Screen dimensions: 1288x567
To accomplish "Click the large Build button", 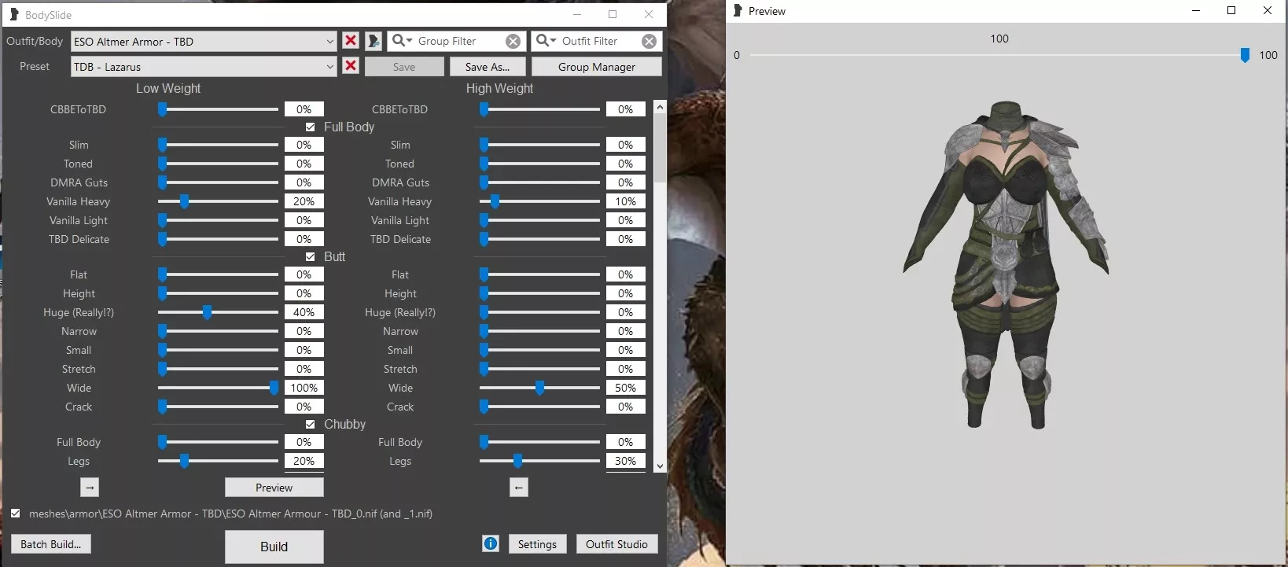I will click(274, 547).
